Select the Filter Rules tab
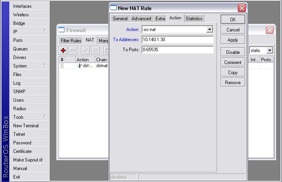The height and width of the screenshot is (182, 282). tap(71, 40)
